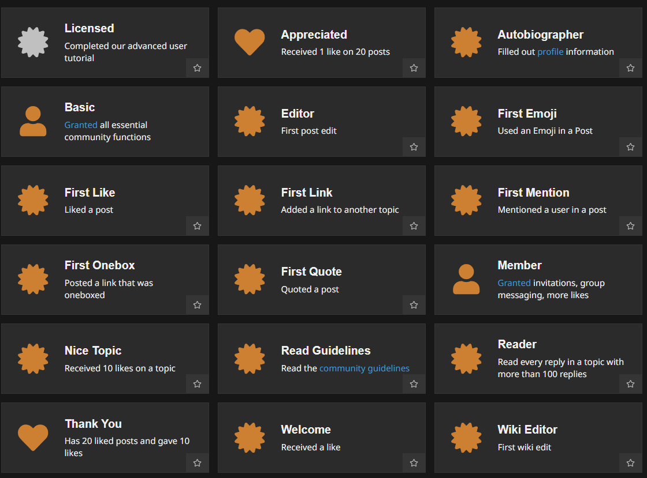The image size is (647, 478).
Task: Open the Thank You badge title
Action: 93,424
